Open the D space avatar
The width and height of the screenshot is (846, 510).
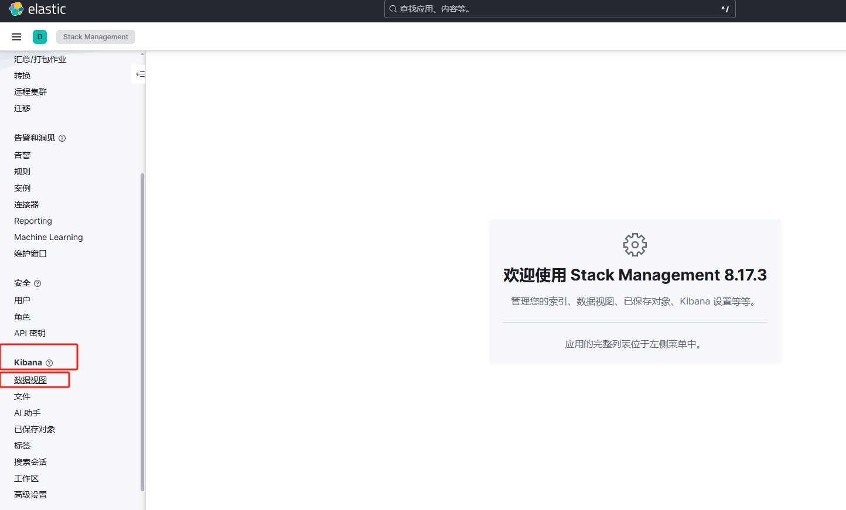pyautogui.click(x=40, y=37)
